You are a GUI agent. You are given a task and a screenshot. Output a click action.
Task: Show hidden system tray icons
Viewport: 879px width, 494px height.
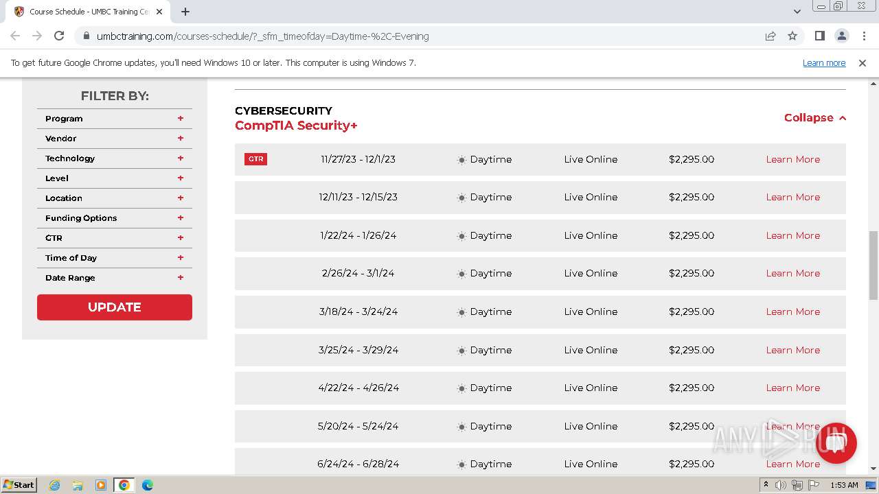(x=766, y=485)
